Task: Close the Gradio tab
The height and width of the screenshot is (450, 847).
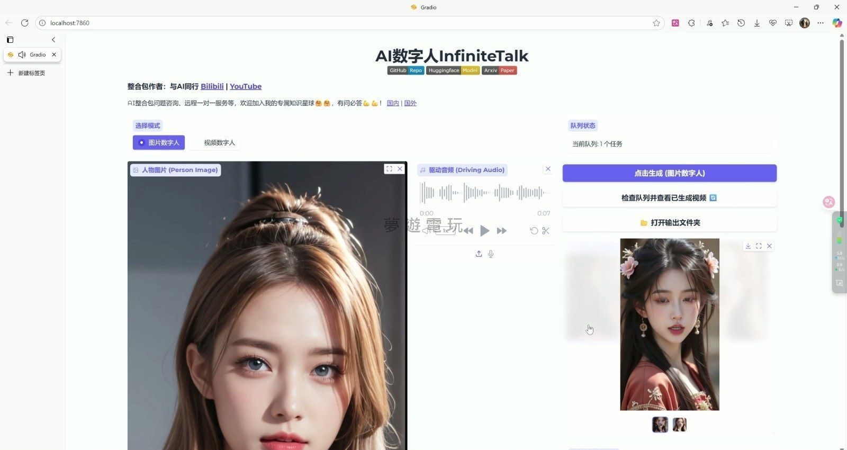Action: tap(54, 55)
